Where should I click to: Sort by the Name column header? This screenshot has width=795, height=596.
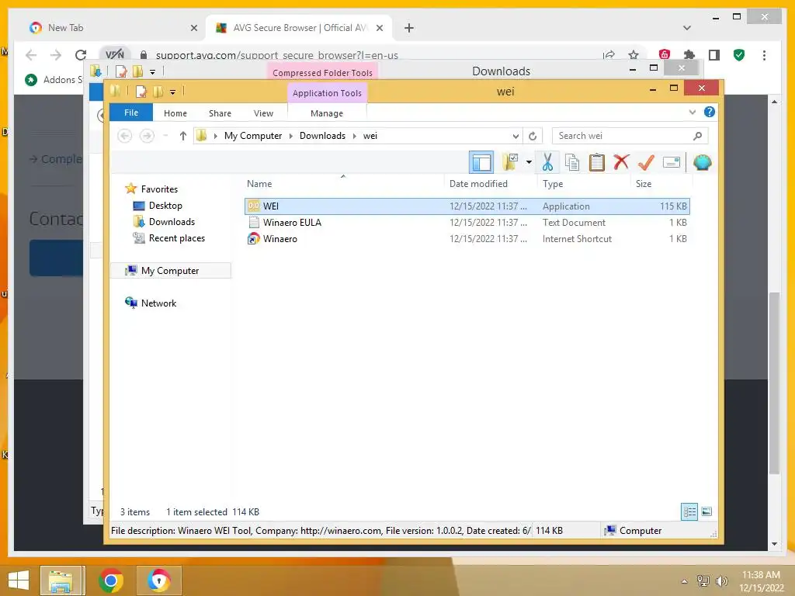344,184
